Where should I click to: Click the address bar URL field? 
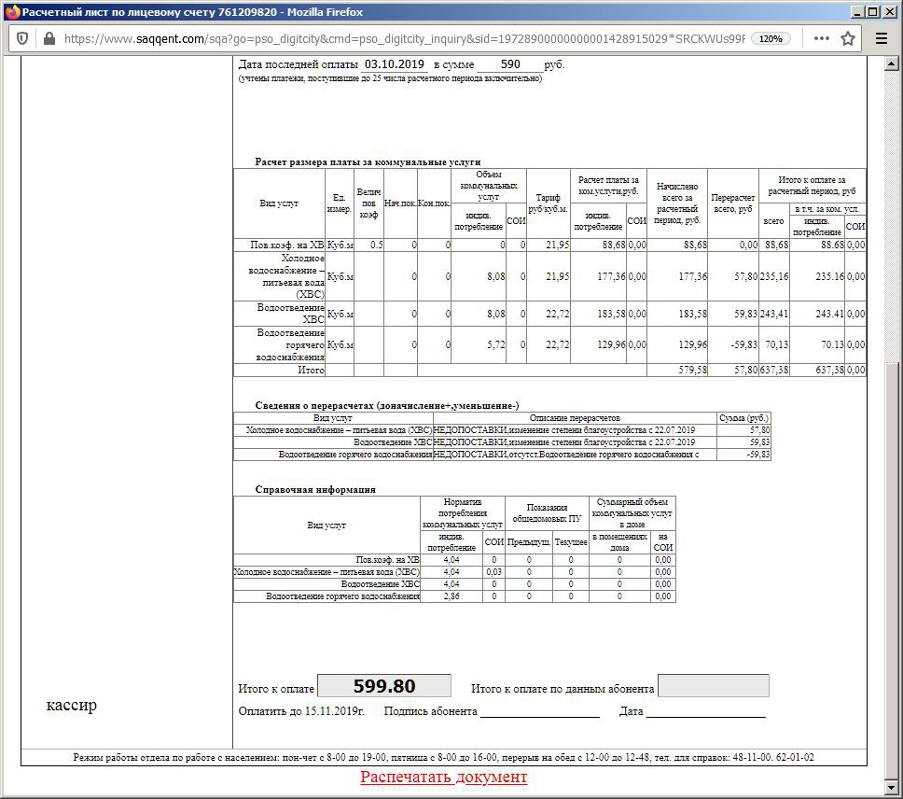(x=404, y=38)
